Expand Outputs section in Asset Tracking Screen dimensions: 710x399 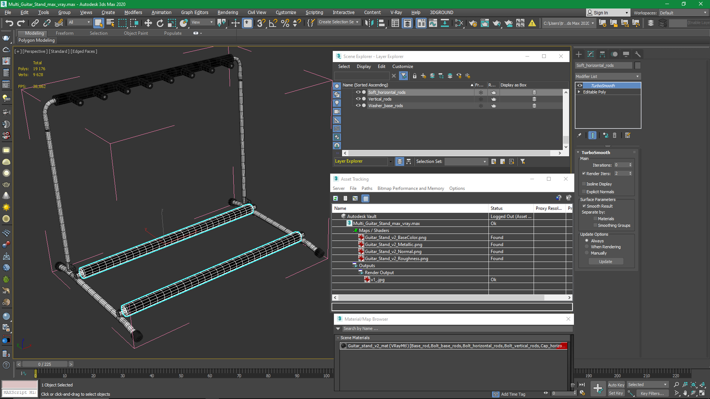click(x=354, y=265)
